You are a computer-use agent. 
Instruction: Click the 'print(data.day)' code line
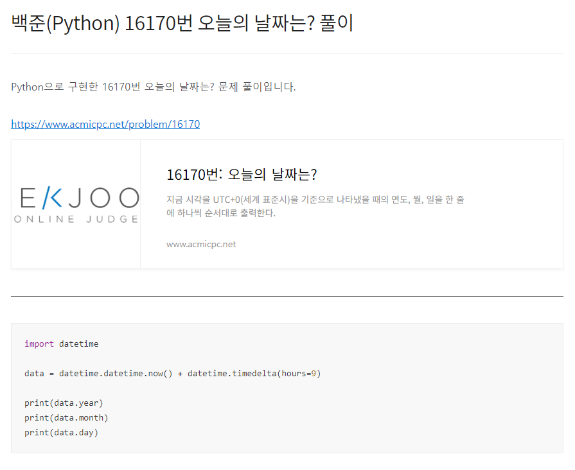(61, 433)
